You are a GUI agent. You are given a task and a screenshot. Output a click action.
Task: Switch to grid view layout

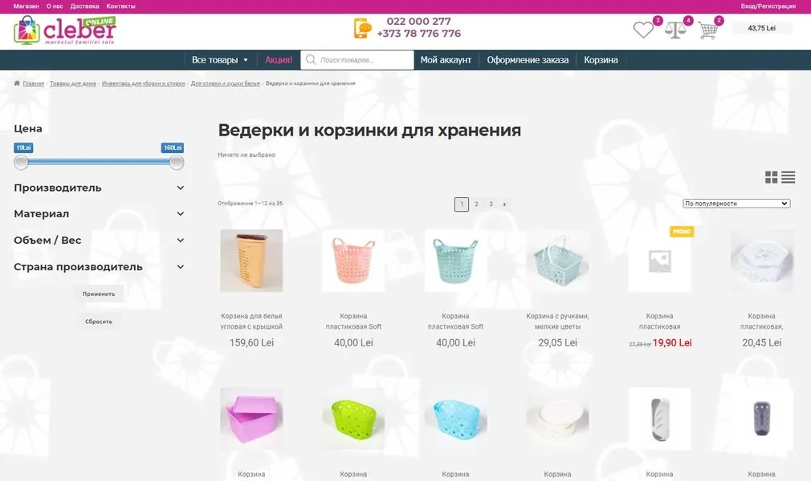point(771,177)
